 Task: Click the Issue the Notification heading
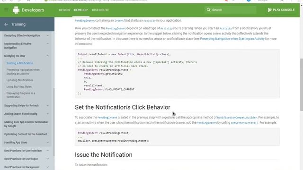(104, 154)
